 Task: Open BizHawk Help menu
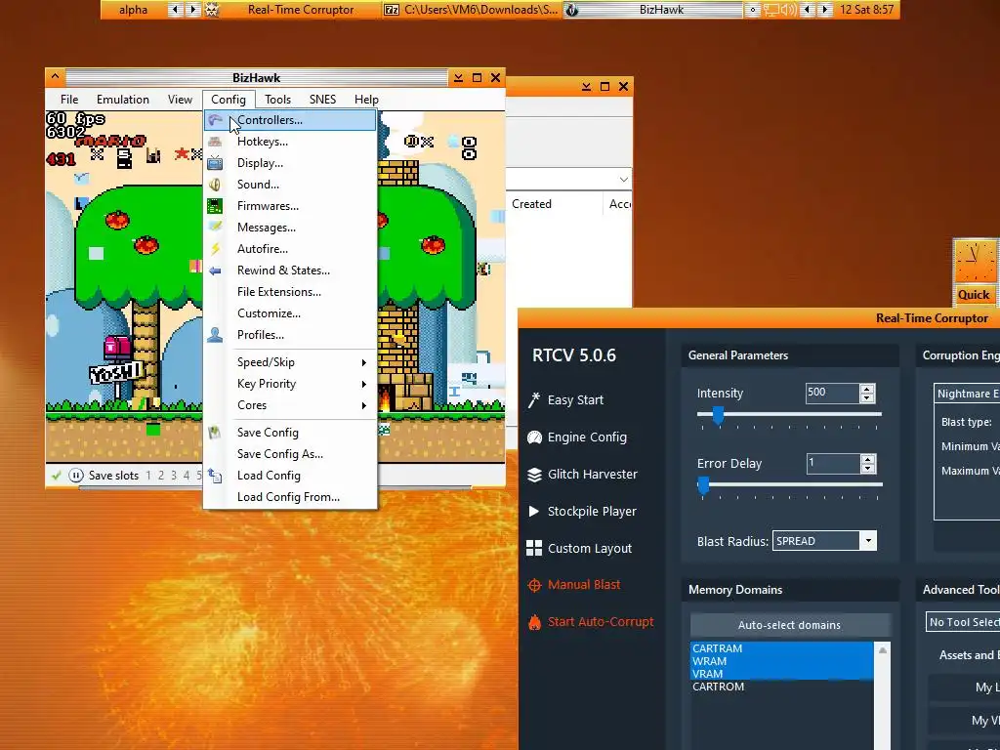366,100
